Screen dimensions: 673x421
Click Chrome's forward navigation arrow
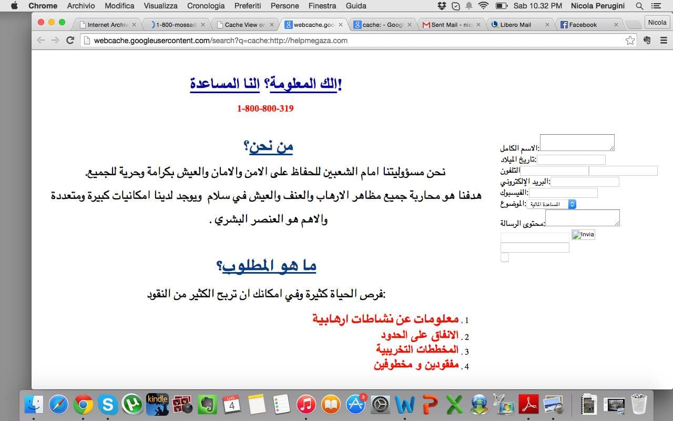pyautogui.click(x=55, y=41)
